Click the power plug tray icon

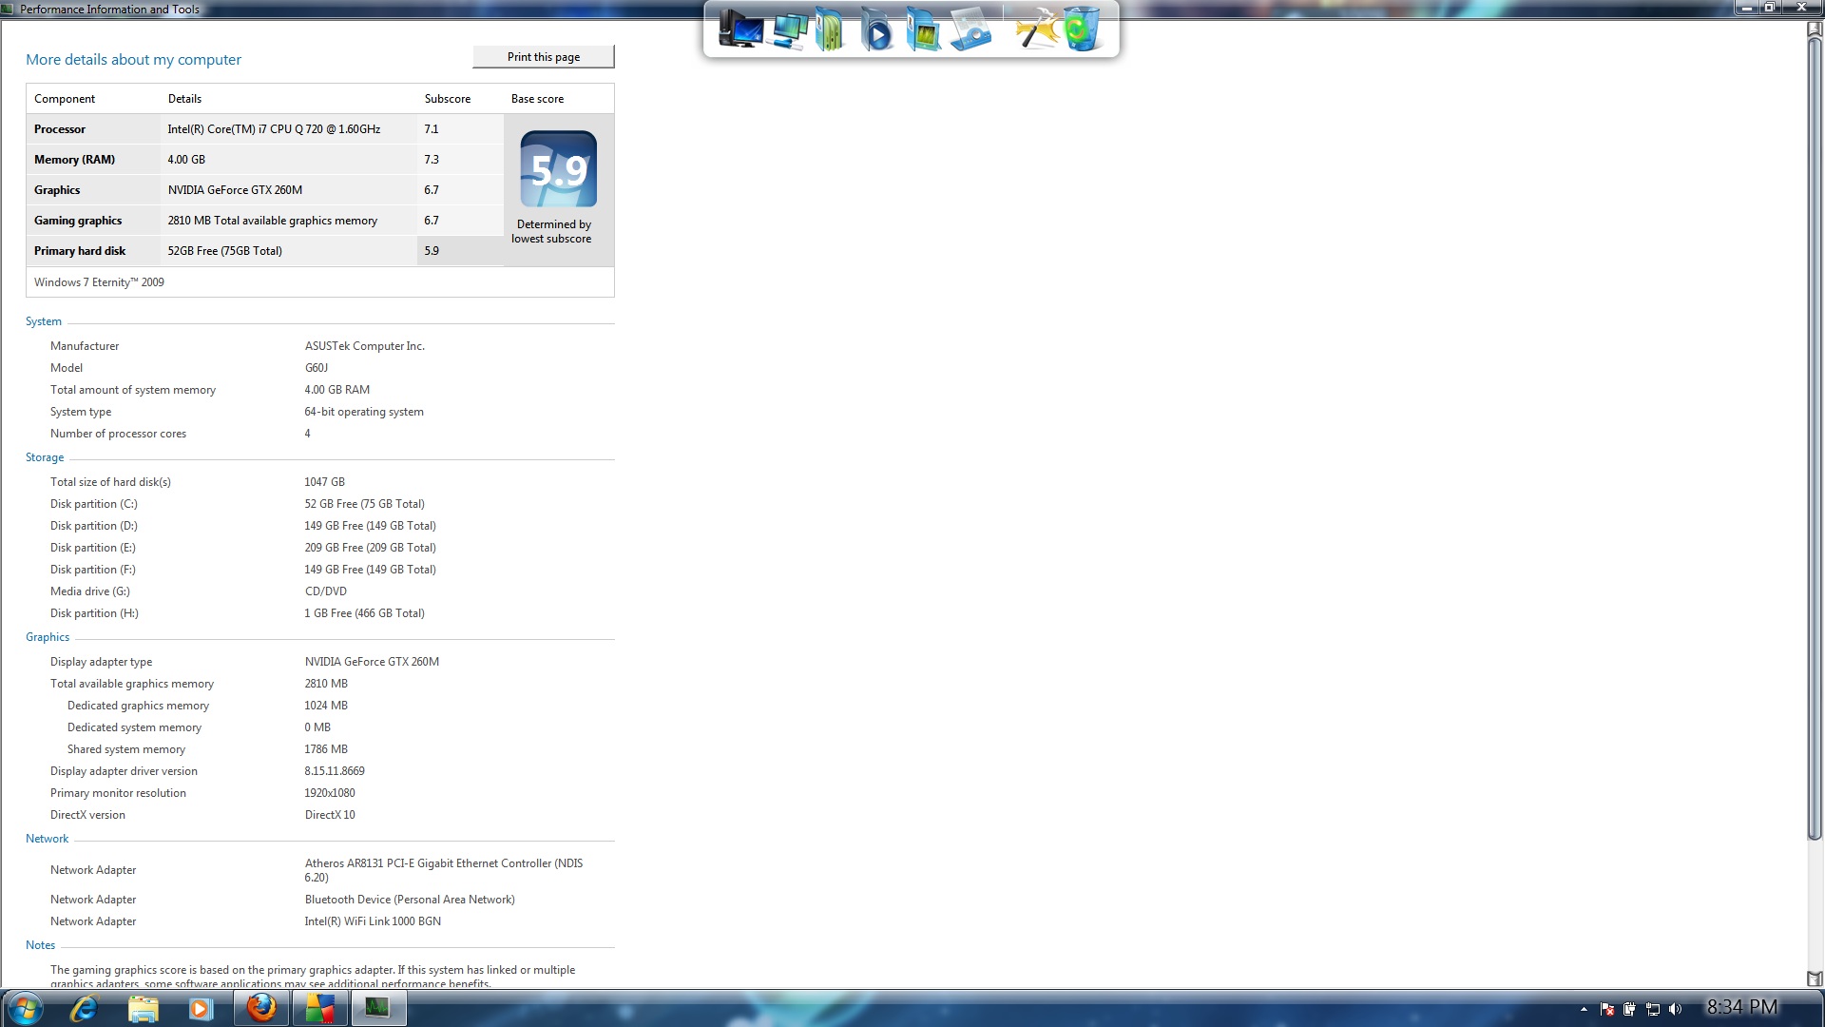tap(1630, 1009)
